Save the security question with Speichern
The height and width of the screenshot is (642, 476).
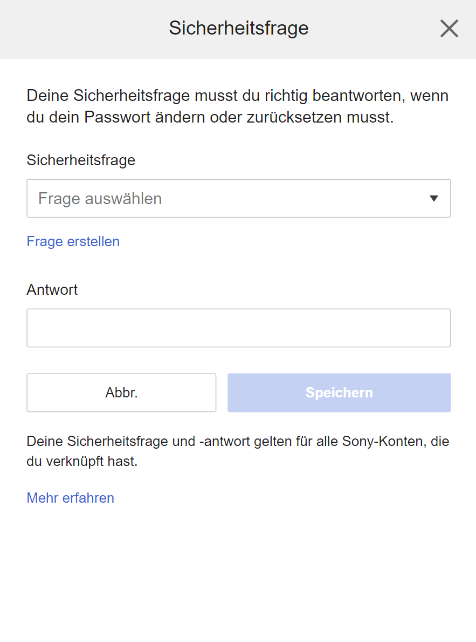[339, 393]
